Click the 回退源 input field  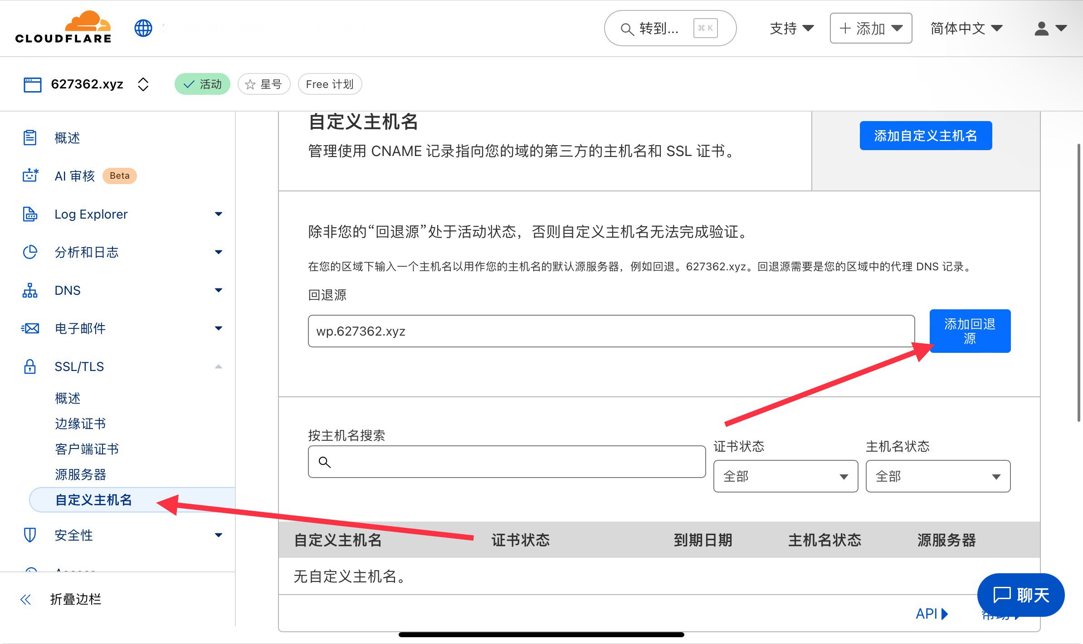tap(611, 331)
